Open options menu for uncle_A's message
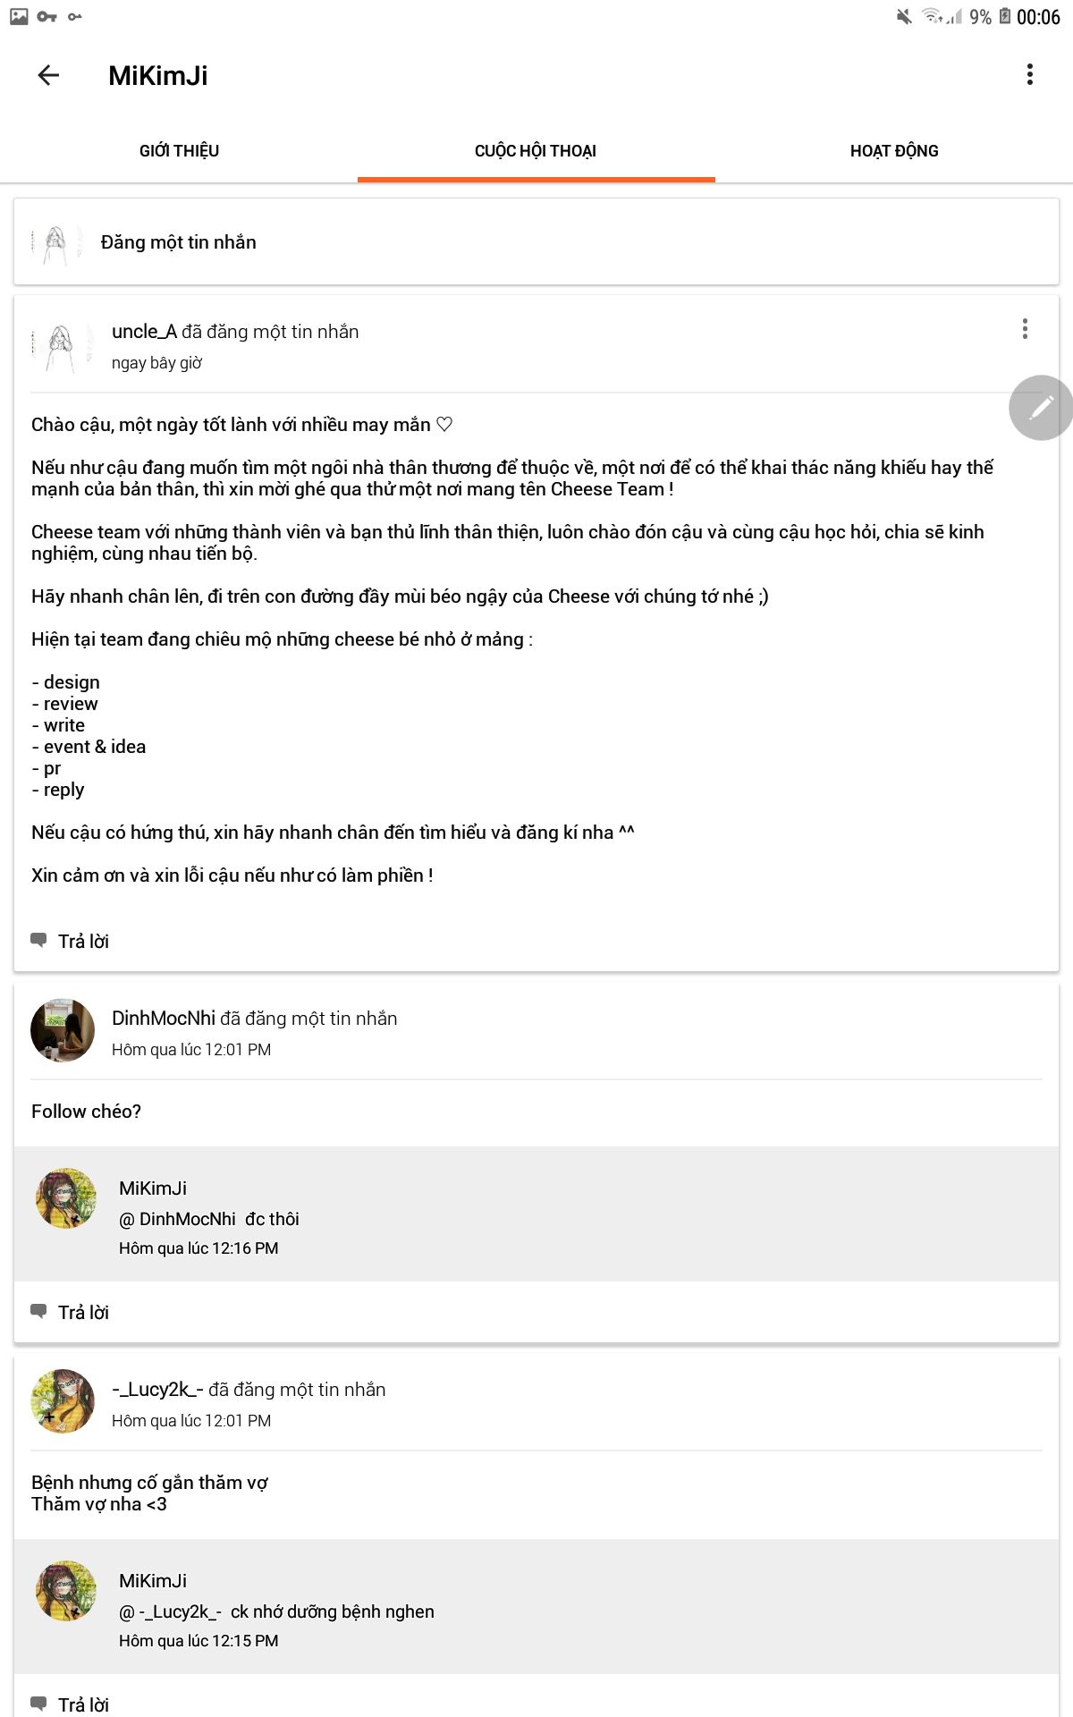Image resolution: width=1073 pixels, height=1717 pixels. click(x=1025, y=329)
